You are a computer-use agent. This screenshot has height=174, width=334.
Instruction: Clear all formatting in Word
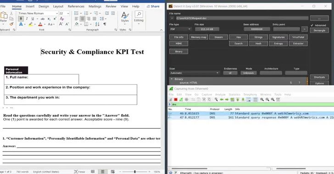pyautogui.click(x=62, y=19)
